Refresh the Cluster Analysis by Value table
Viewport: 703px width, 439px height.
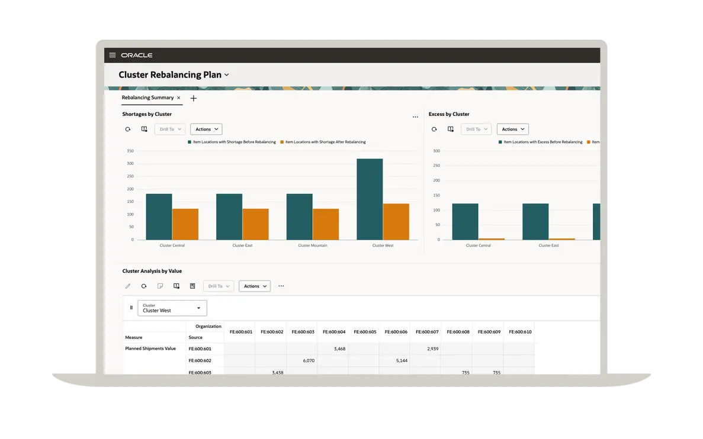point(144,286)
